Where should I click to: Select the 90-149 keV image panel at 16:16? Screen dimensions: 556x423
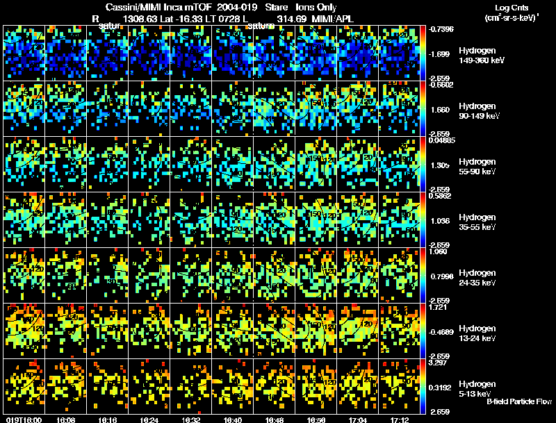[108, 109]
